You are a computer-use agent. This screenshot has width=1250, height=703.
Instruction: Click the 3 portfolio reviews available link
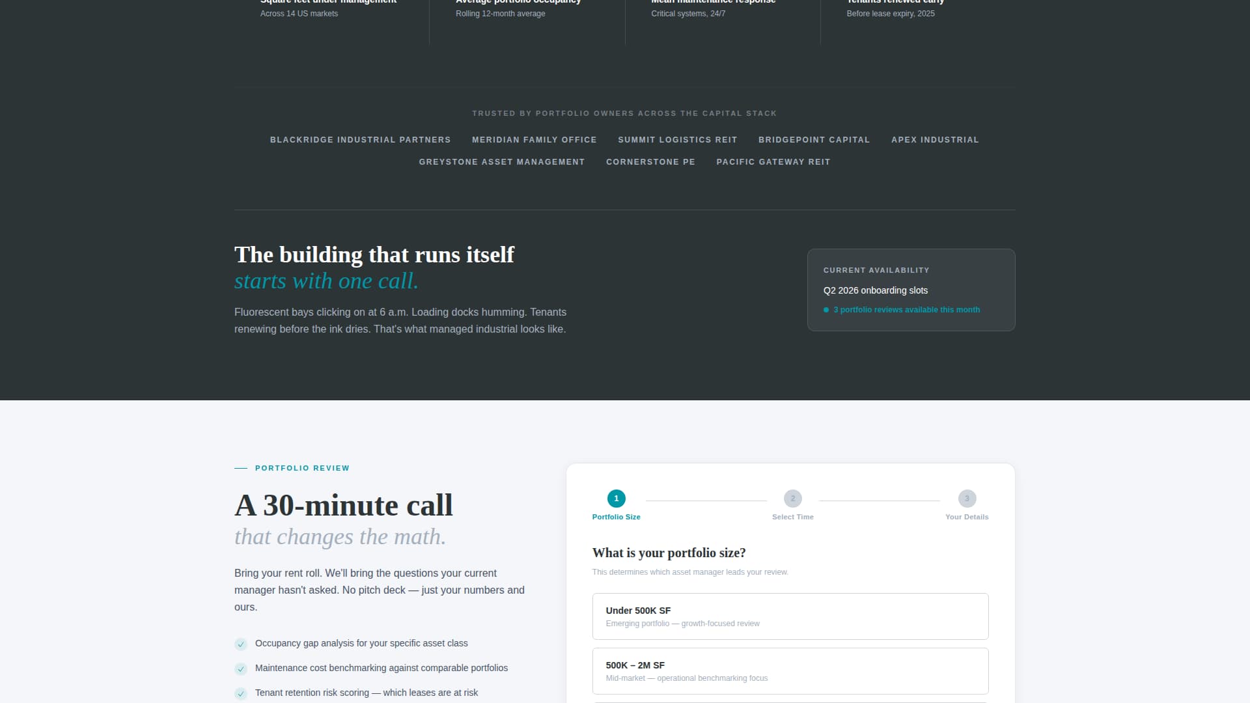tap(907, 310)
